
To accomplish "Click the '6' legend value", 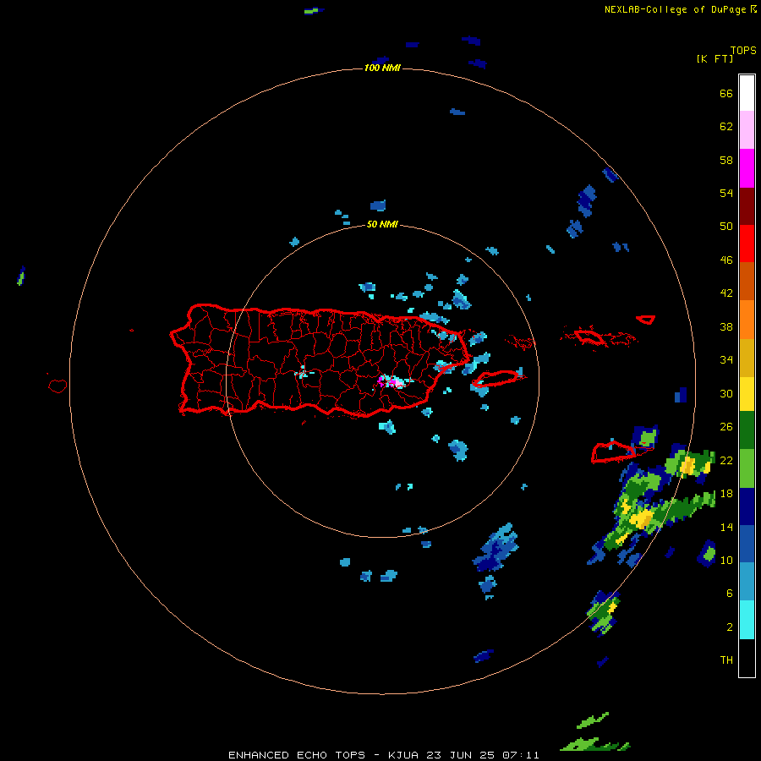I will (x=729, y=594).
